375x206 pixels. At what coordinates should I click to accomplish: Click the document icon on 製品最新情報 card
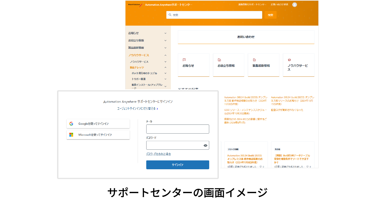254,60
